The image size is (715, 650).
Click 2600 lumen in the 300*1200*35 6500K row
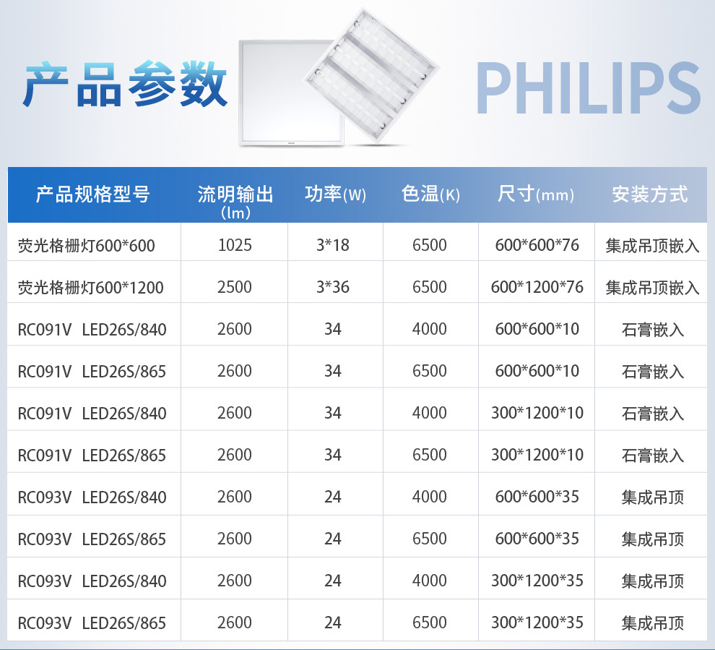coord(235,623)
